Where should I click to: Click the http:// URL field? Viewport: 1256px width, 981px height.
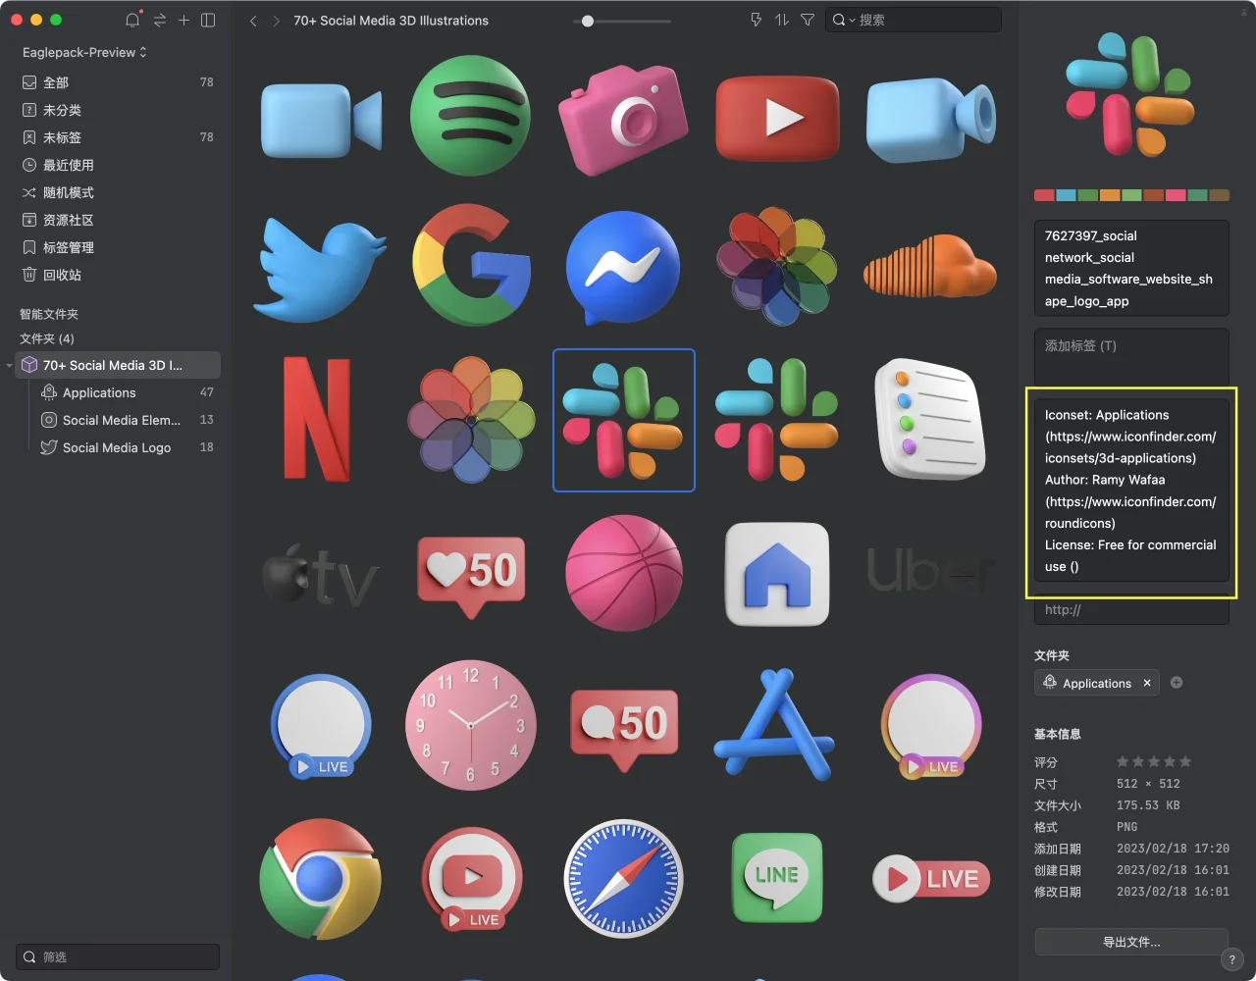tap(1131, 609)
